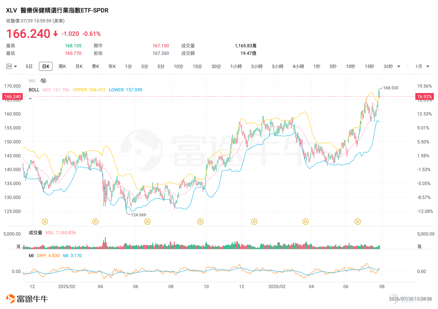Click the 168.530 high price annotation
This screenshot has height=309, width=438.
[x=391, y=88]
